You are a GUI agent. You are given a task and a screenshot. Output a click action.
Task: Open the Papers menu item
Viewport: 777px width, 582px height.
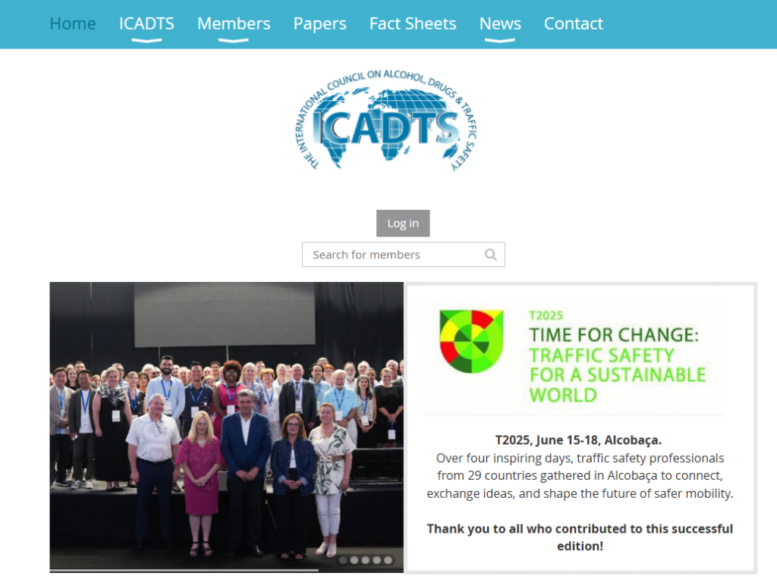click(319, 24)
